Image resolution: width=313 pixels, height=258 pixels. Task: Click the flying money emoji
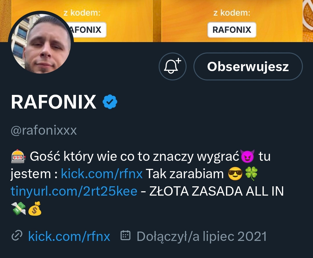[18, 208]
